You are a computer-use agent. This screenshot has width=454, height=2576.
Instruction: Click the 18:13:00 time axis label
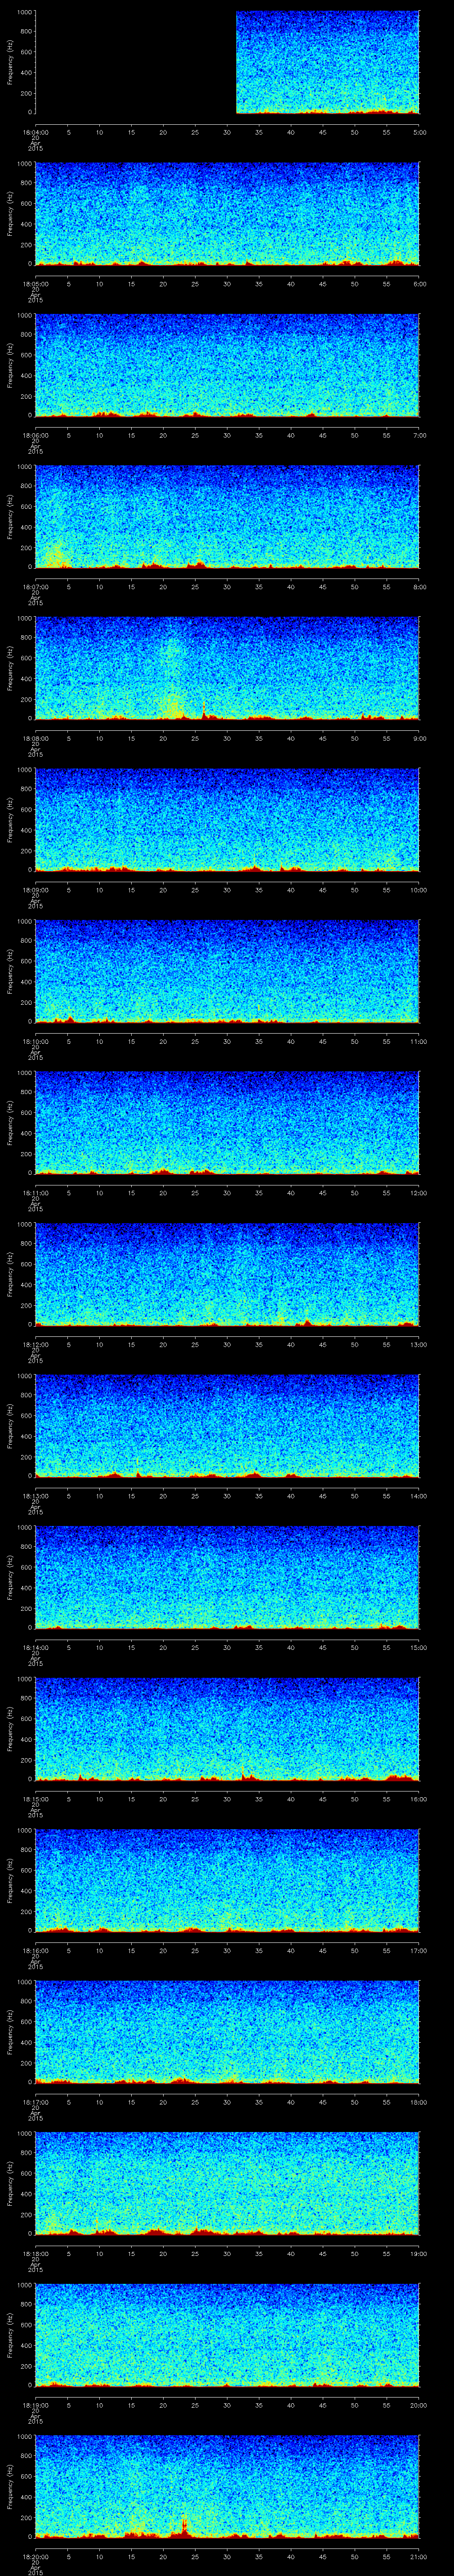pos(35,1496)
